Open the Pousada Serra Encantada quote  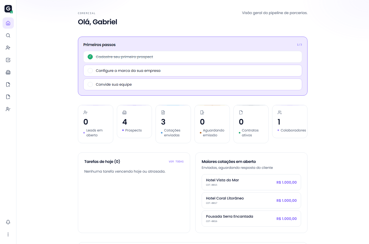tap(251, 219)
